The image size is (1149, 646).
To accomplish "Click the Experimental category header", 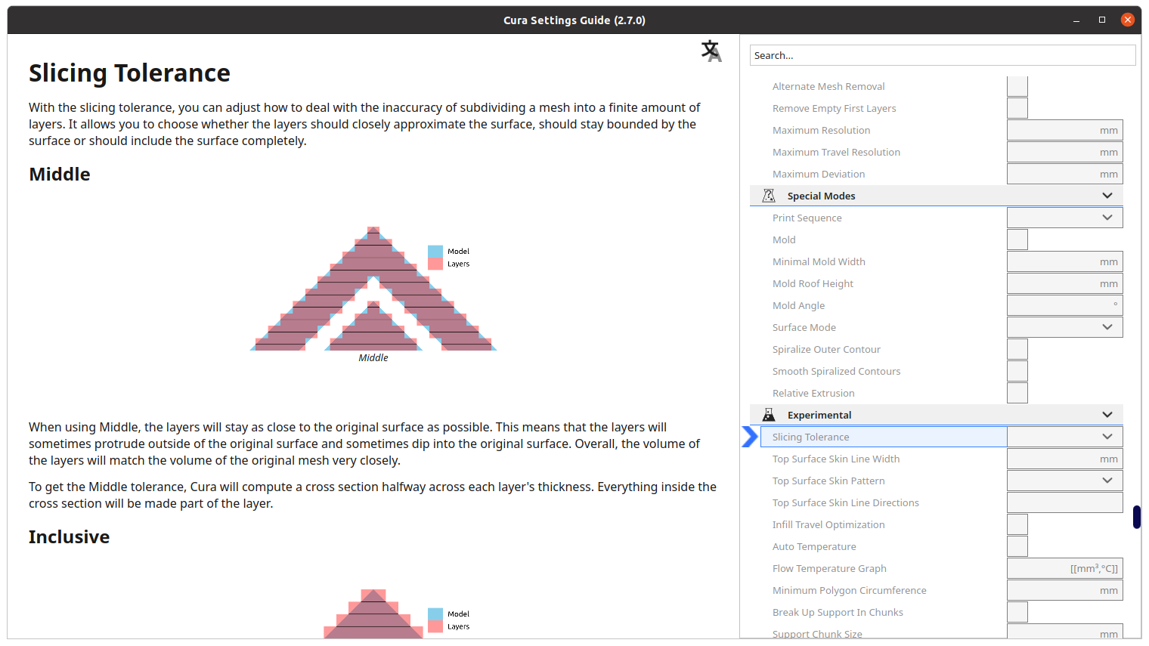I will [937, 415].
